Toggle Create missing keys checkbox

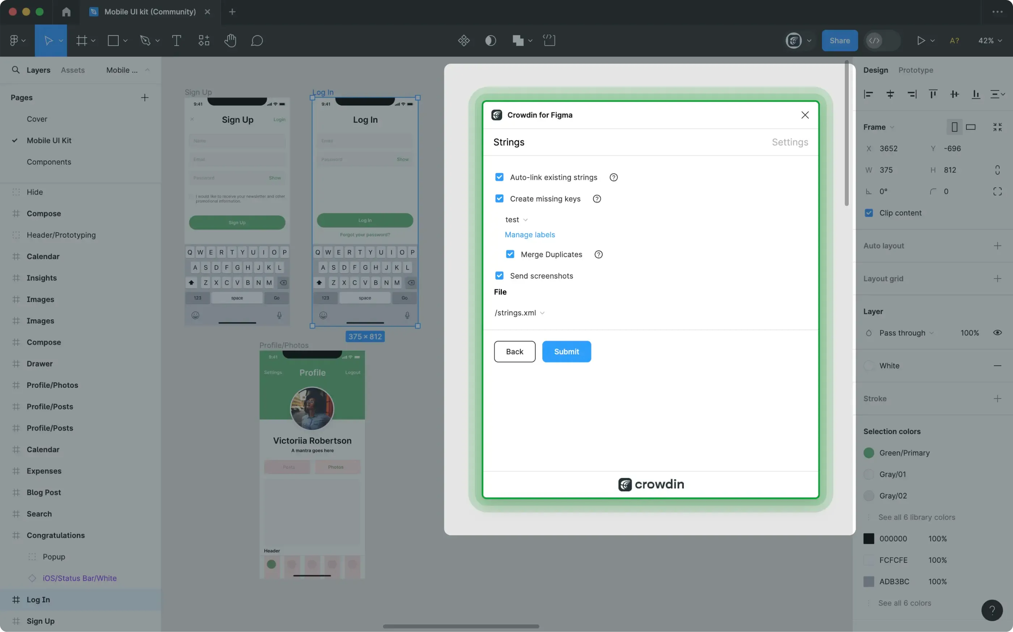coord(499,199)
